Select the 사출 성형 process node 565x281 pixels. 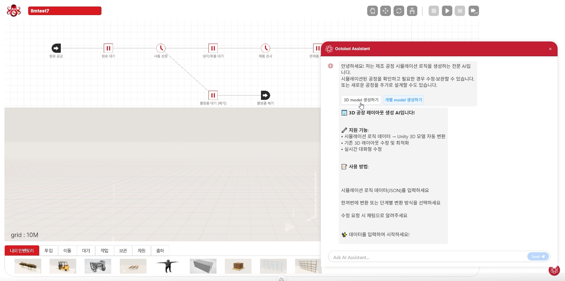pos(161,48)
